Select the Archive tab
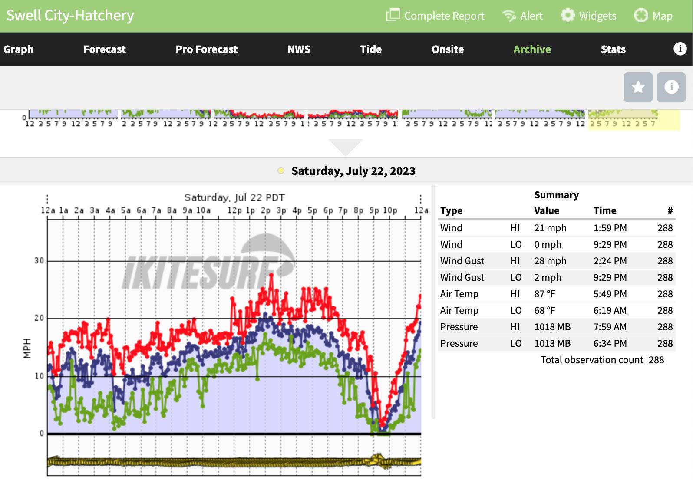693x480 pixels. click(x=532, y=49)
